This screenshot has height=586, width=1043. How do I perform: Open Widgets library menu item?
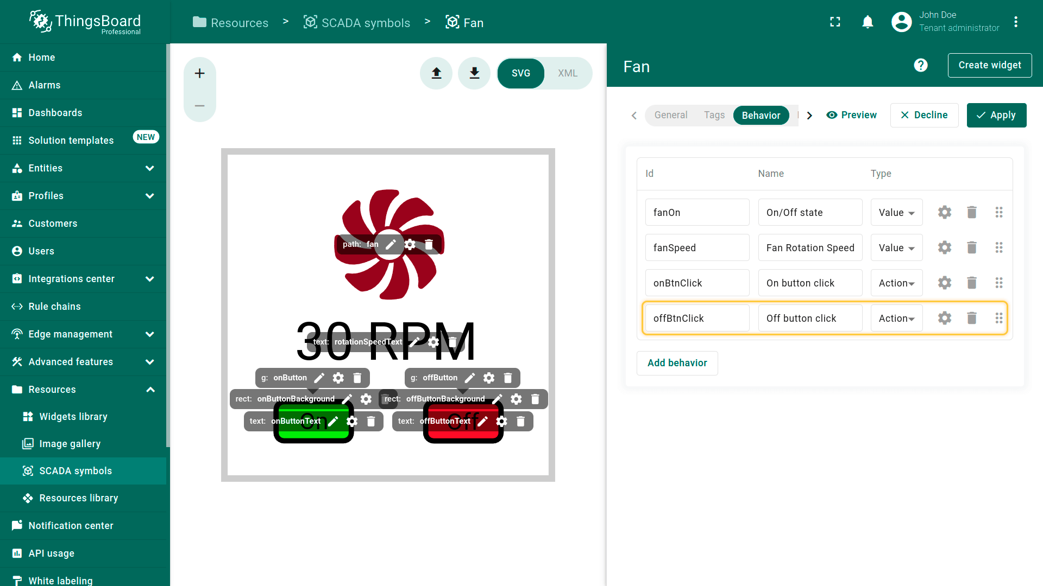73,417
